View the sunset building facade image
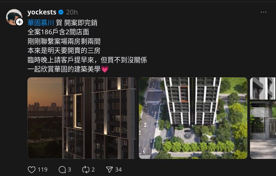276x176 pixels. click(x=82, y=118)
